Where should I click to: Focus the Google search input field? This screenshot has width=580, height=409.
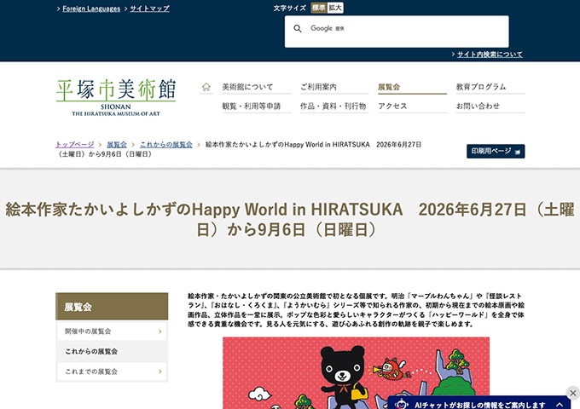click(397, 32)
